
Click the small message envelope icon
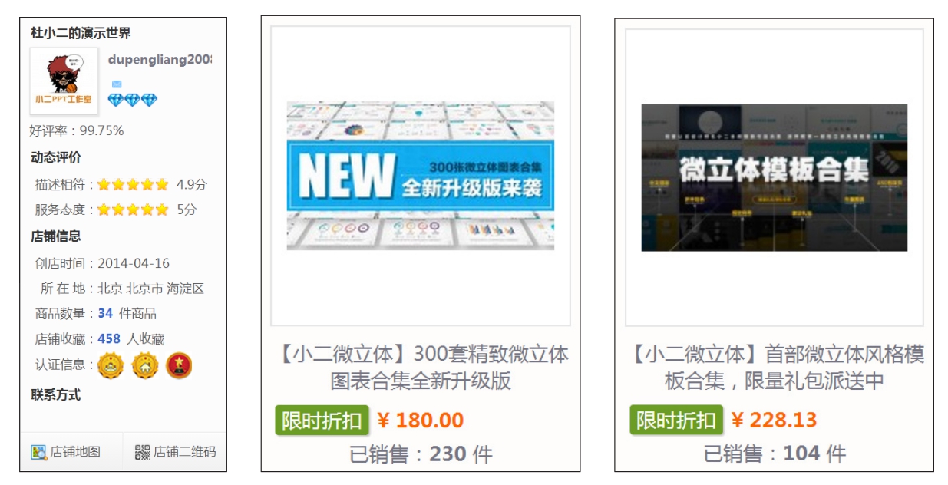(116, 84)
